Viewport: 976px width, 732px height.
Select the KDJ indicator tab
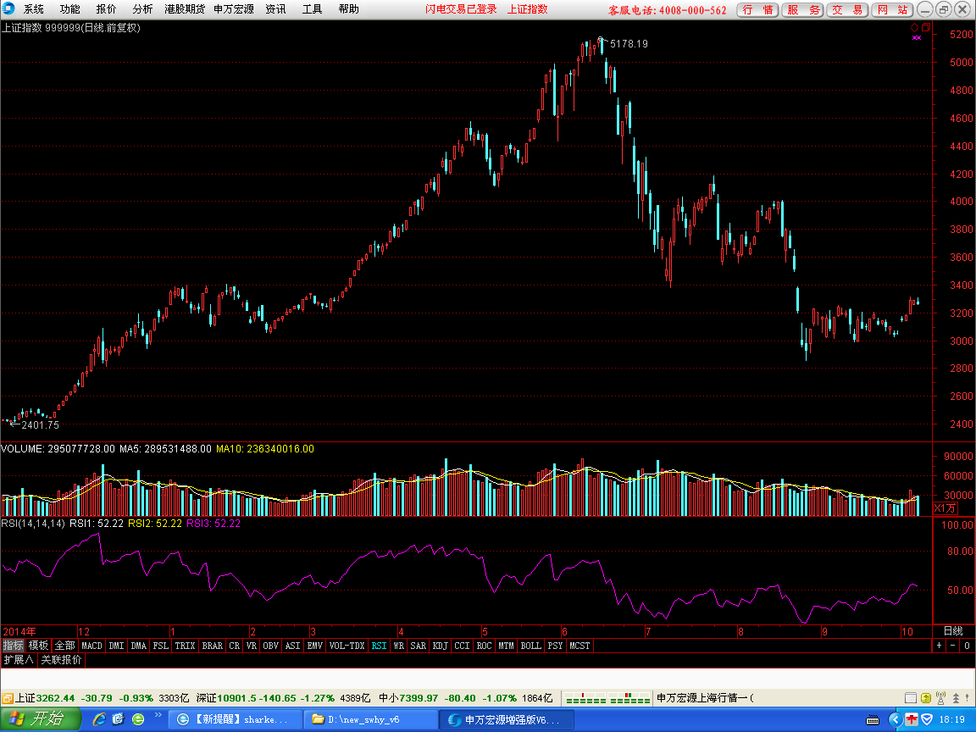(440, 646)
